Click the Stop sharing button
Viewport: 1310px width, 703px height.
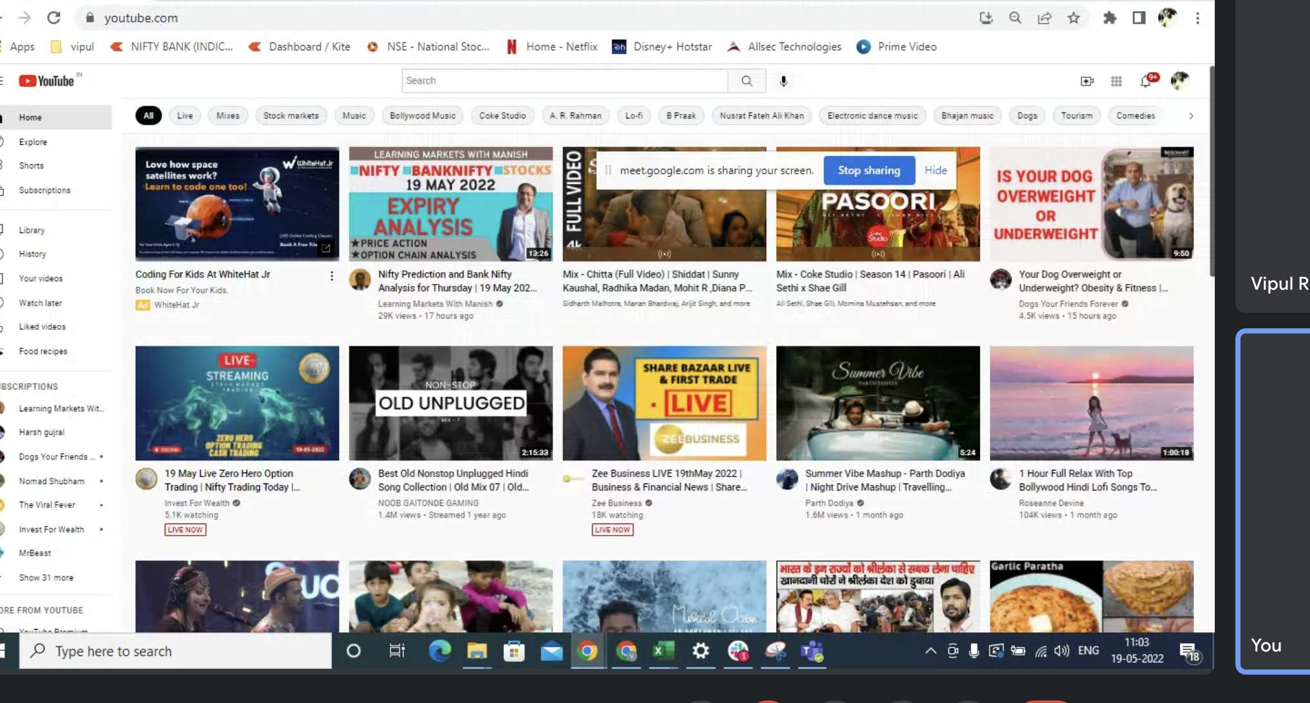(x=869, y=171)
